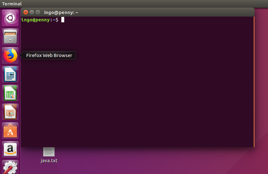Click the "Firefox Web Browser" tooltip label
Screen dimensions: 268x174
point(49,55)
